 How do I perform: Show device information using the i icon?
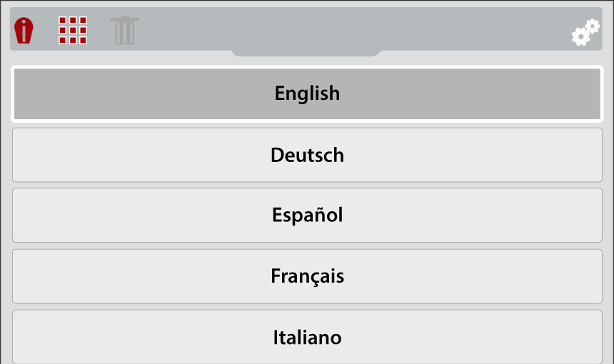(24, 31)
